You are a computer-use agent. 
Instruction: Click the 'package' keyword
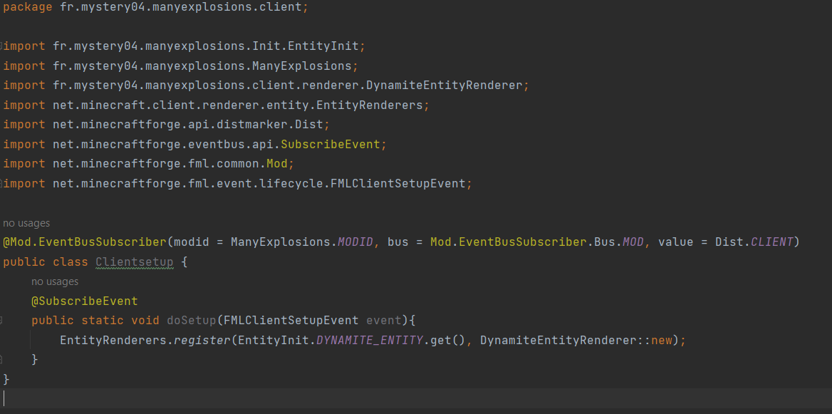pyautogui.click(x=28, y=8)
